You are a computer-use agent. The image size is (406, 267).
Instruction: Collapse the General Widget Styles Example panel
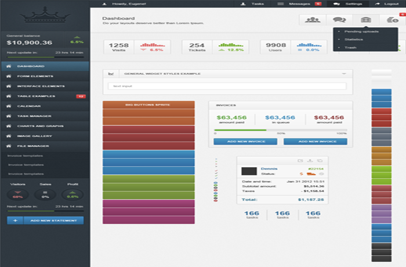[344, 74]
